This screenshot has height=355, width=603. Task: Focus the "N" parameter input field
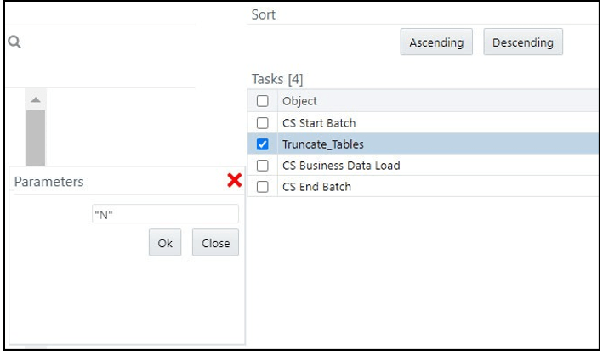(x=164, y=214)
